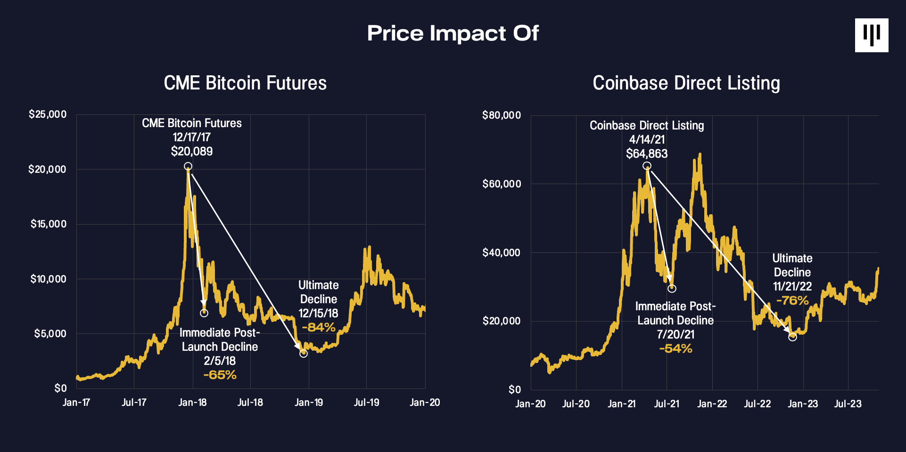This screenshot has width=906, height=452.
Task: Click the "Price Impact Of" main title
Action: pyautogui.click(x=453, y=33)
